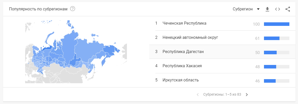Open the embed code icon
Screen dimensions: 298x104
(277, 9)
